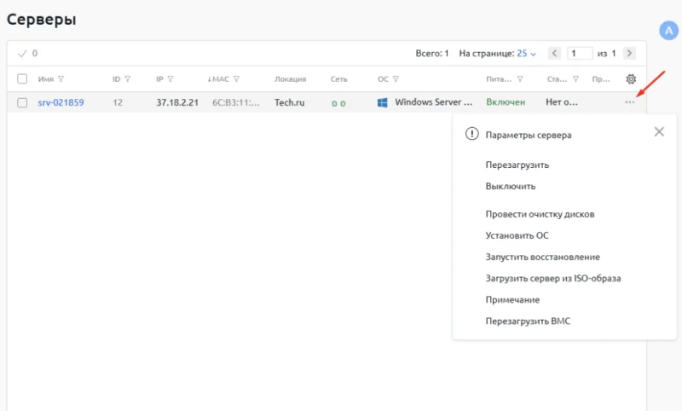682x411 pixels.
Task: Click the filter icon next to Имя column
Action: [x=61, y=79]
